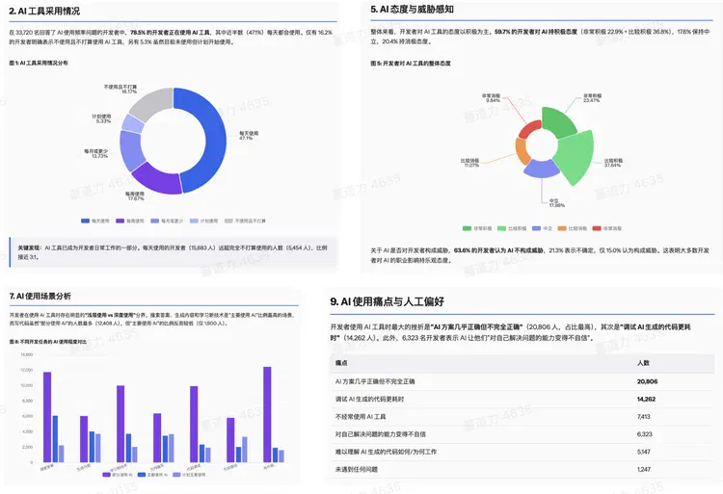Click the blue 主要使用 AI bar legend swatch

coord(142,475)
